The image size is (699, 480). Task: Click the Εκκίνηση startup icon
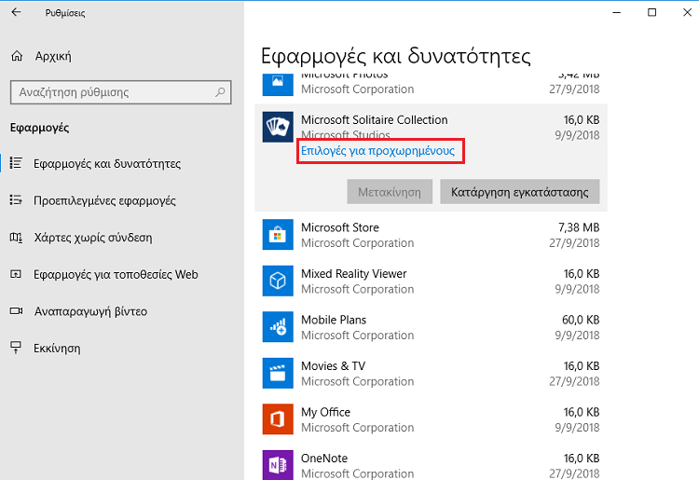coord(16,348)
